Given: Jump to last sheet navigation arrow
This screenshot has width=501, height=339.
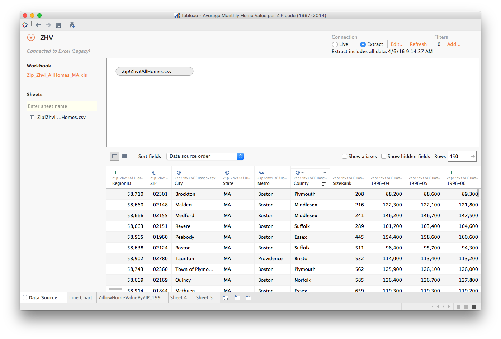Looking at the screenshot, I should (449, 306).
